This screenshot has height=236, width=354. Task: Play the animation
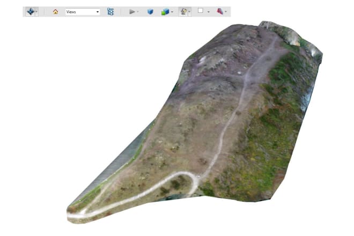pyautogui.click(x=132, y=11)
